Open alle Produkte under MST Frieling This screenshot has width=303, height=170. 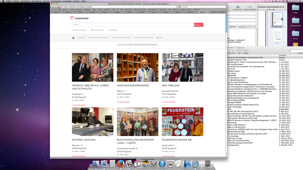pyautogui.click(x=169, y=102)
